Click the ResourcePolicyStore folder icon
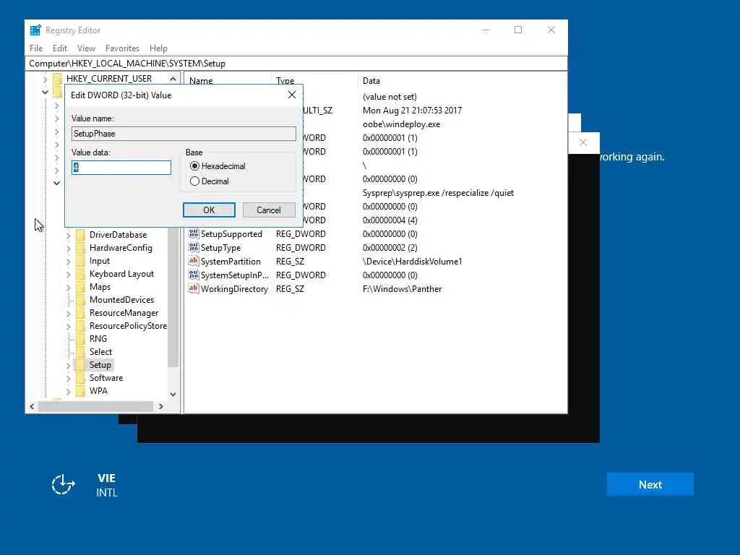This screenshot has width=740, height=555. [x=81, y=326]
